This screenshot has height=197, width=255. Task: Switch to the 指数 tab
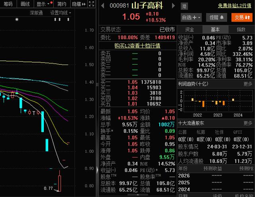click(241, 30)
